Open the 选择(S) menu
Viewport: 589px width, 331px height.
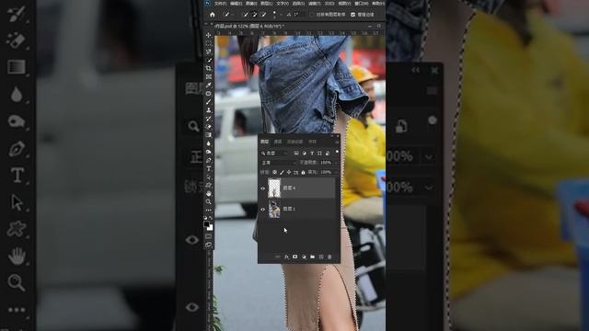tap(298, 4)
